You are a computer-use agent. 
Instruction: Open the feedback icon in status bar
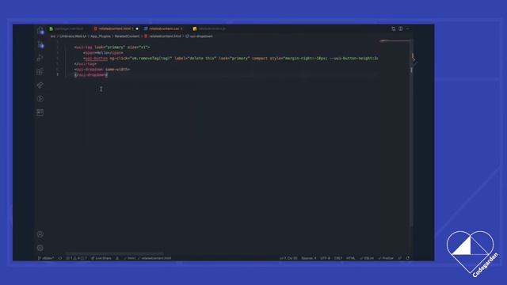coord(400,258)
